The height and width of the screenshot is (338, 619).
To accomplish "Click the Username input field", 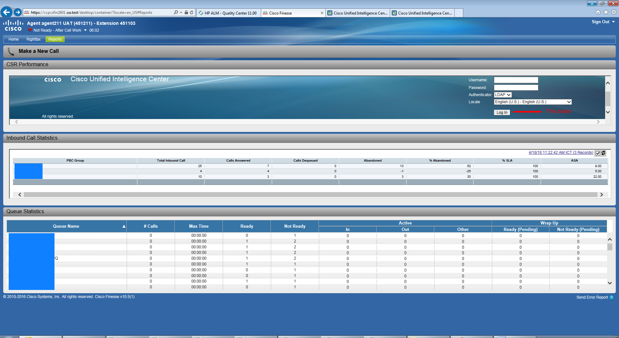I will click(x=516, y=80).
